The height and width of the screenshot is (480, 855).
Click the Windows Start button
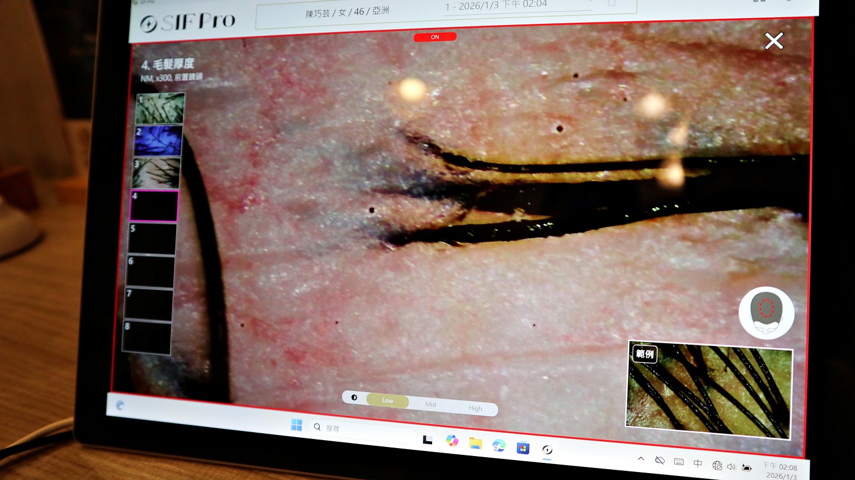(x=296, y=425)
